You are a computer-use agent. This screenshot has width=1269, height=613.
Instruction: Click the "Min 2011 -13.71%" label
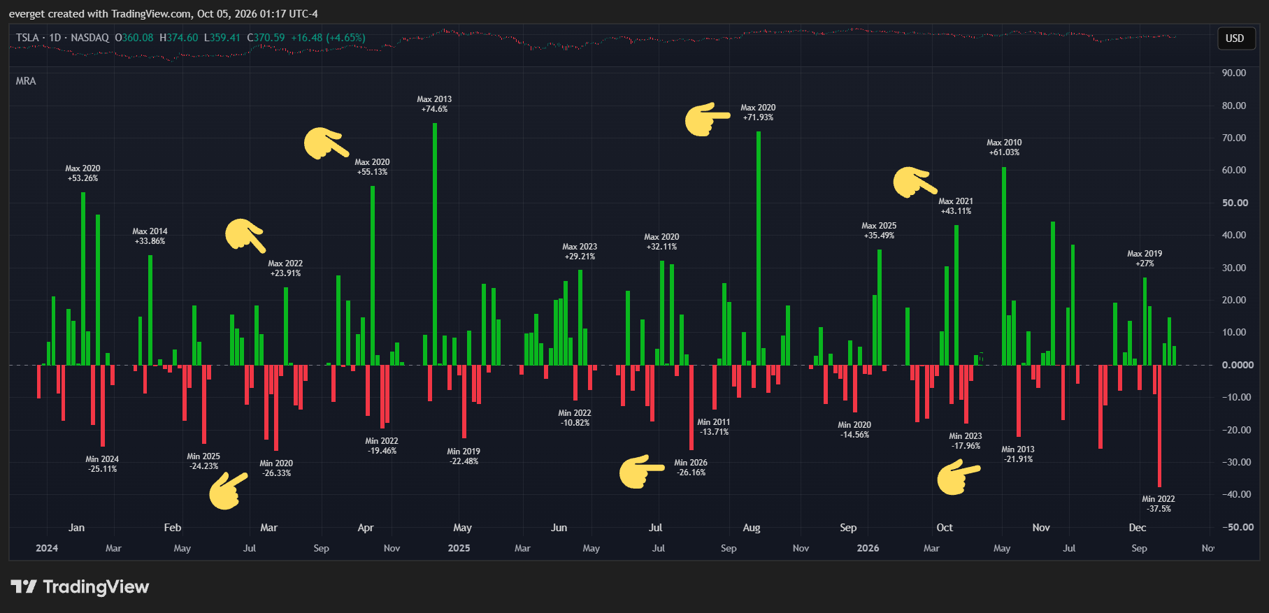point(714,427)
